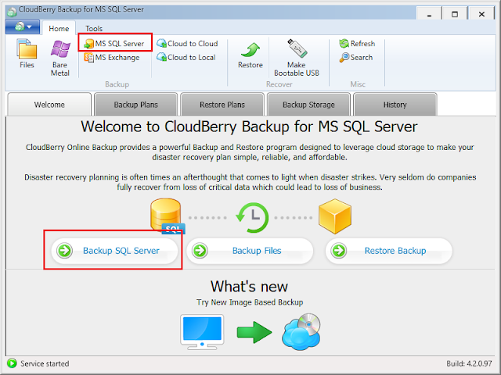Open Search from the ribbon
The width and height of the screenshot is (501, 375).
point(356,57)
